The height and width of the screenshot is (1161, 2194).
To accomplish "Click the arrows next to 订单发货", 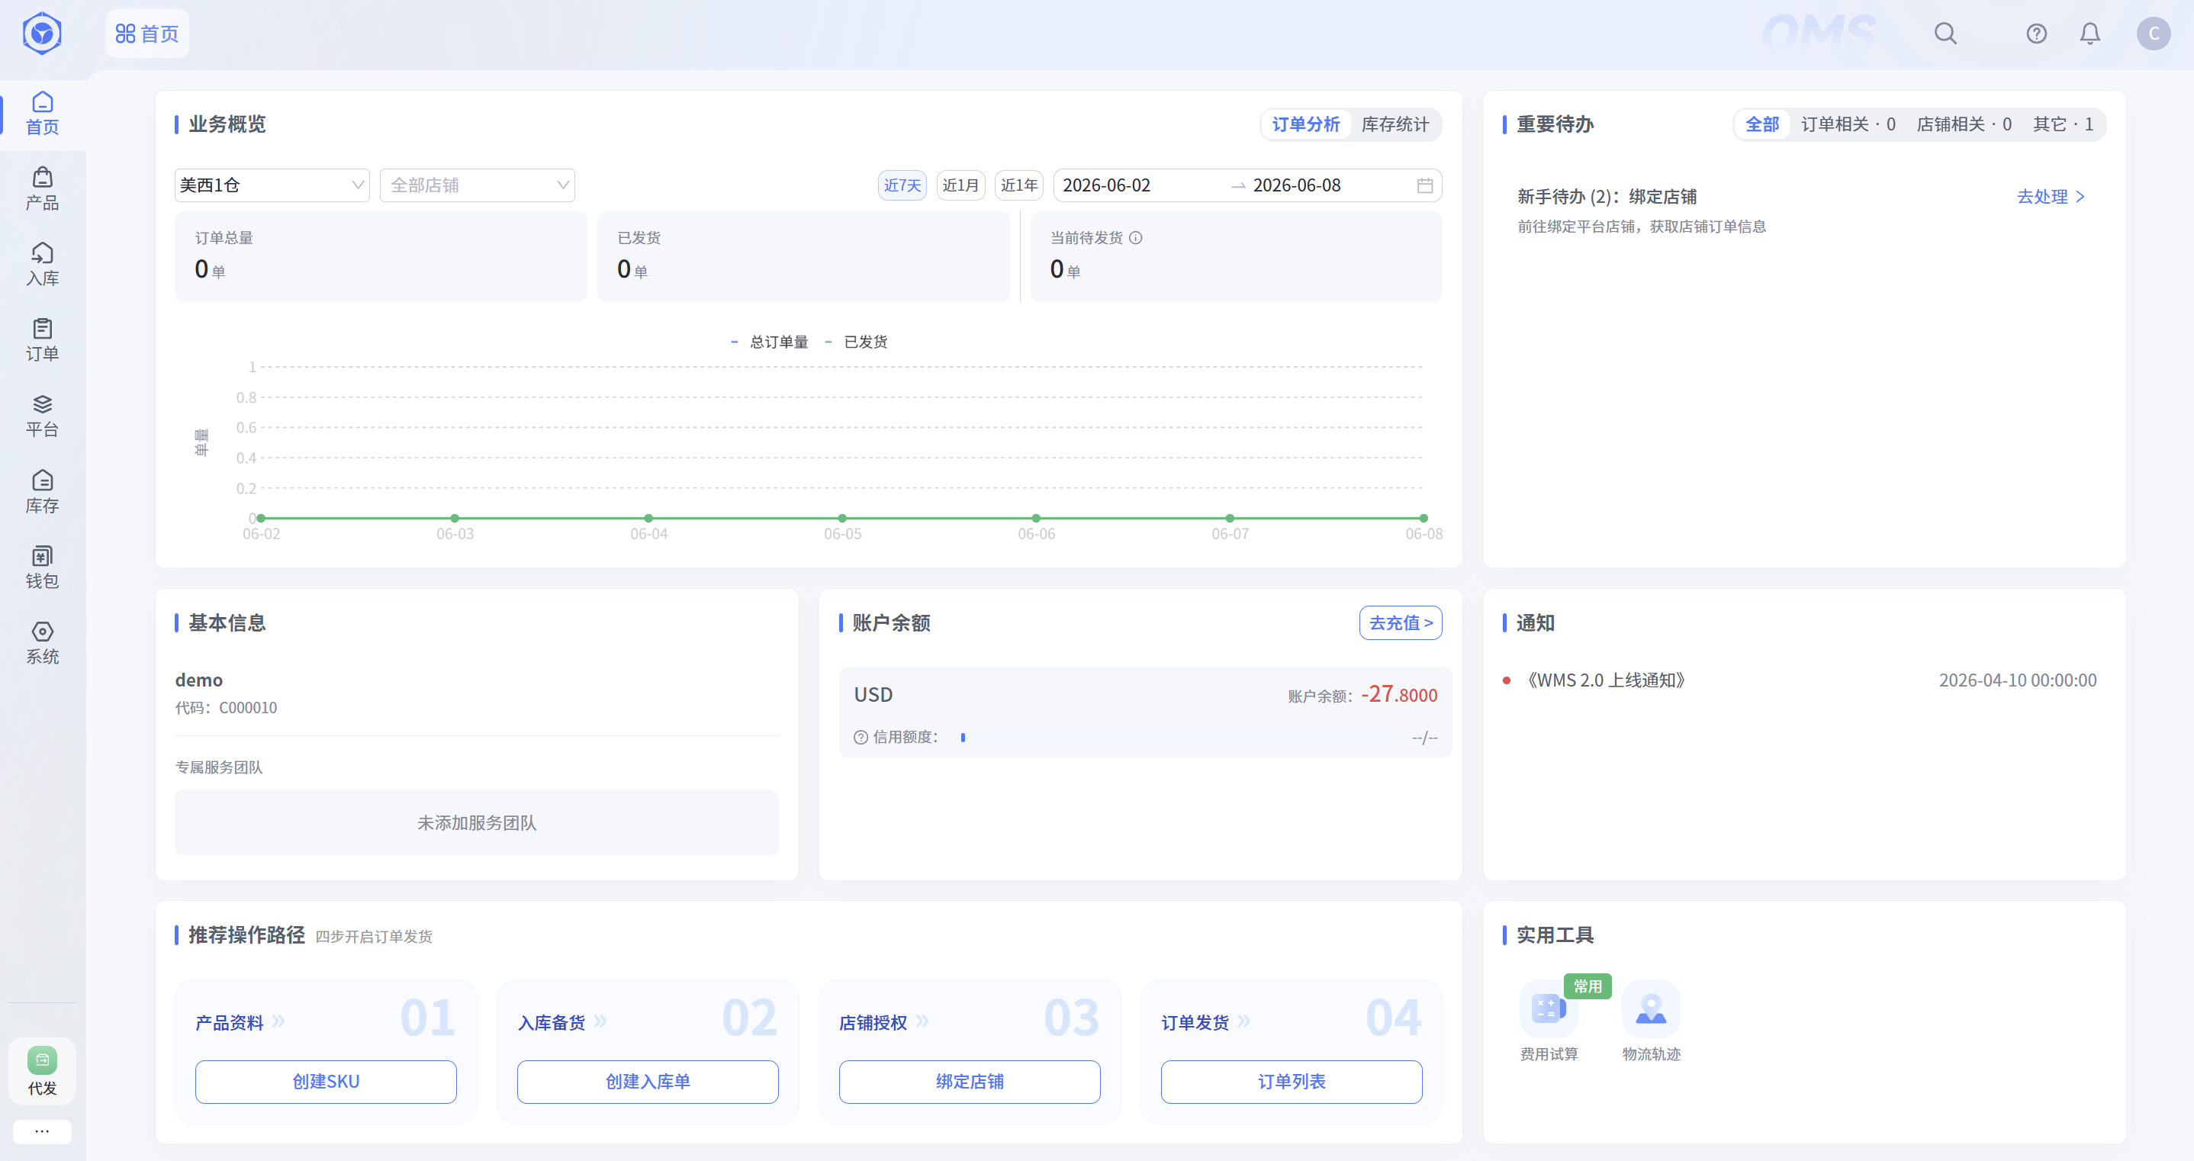I will tap(1244, 1021).
